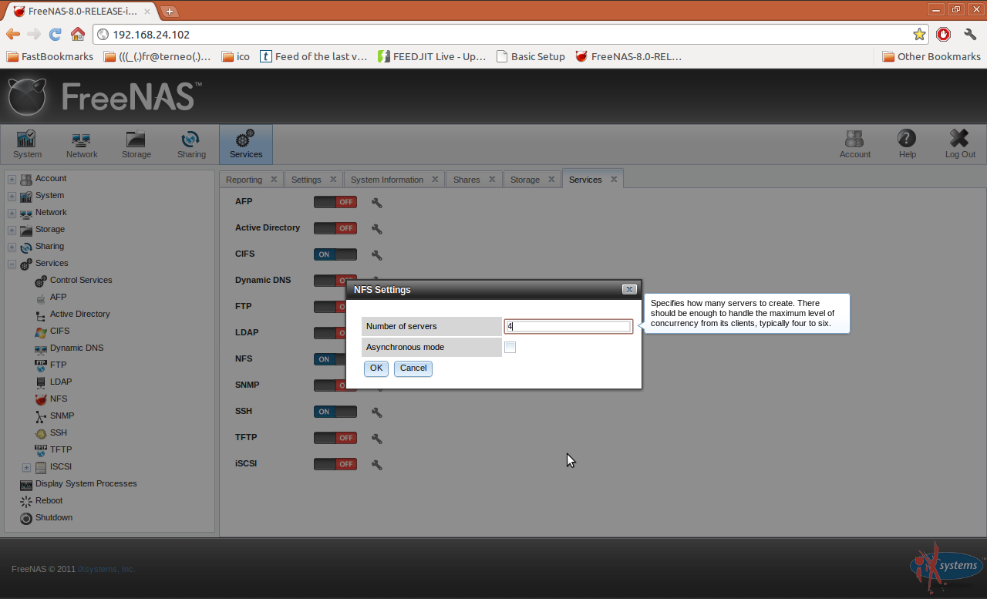Expand the Storage tree in the sidebar
The width and height of the screenshot is (987, 599).
12,229
